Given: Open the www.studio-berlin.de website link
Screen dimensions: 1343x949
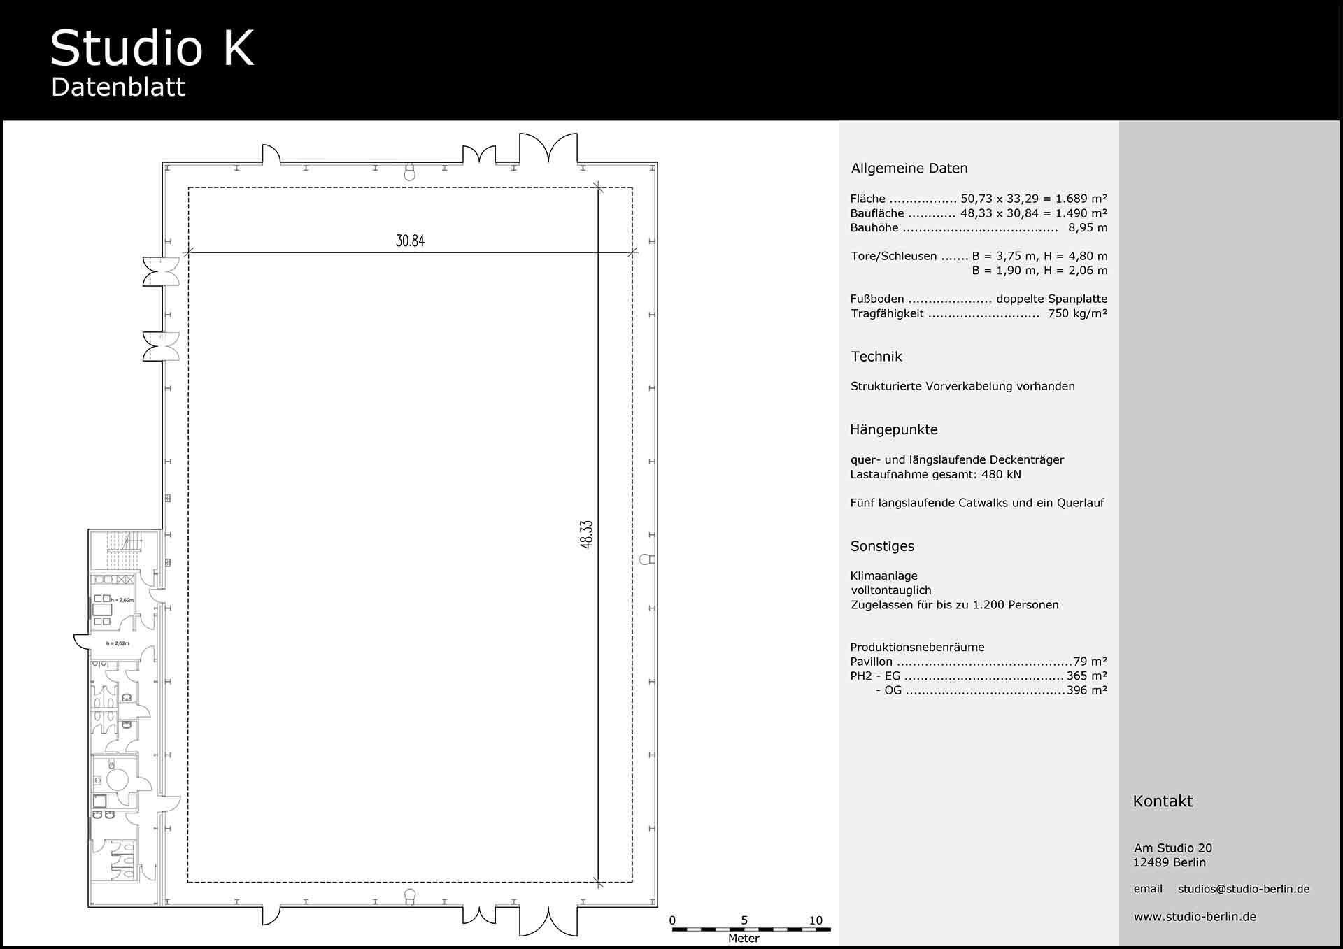Looking at the screenshot, I should pos(1195,916).
